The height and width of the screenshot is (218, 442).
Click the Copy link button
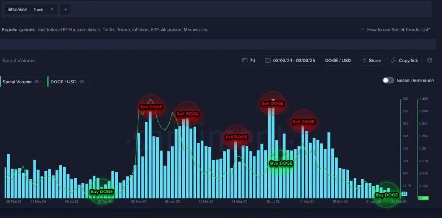point(404,60)
